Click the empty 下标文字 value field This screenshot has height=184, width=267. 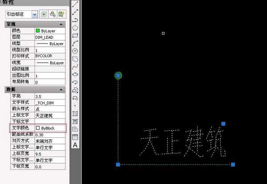(x=50, y=122)
